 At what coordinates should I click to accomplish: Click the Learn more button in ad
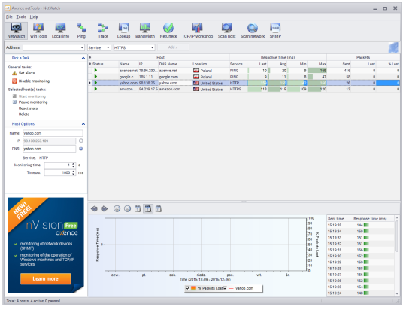pyautogui.click(x=46, y=279)
